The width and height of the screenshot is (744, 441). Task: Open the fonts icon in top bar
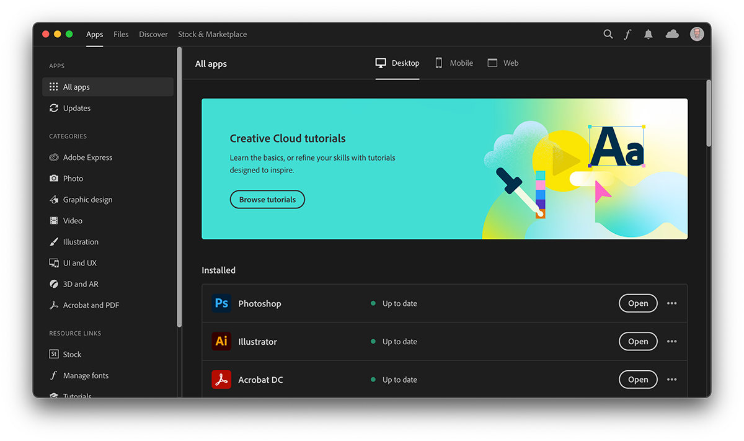click(x=627, y=34)
